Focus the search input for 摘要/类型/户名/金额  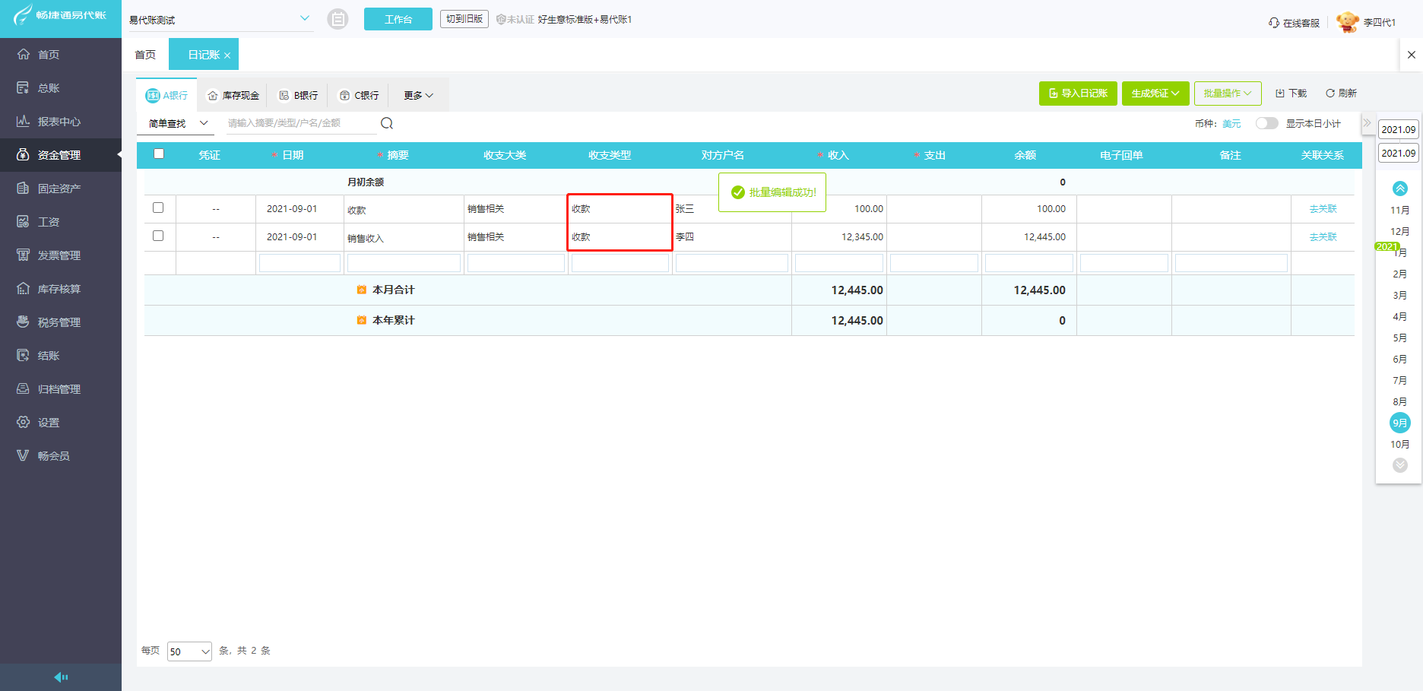302,123
